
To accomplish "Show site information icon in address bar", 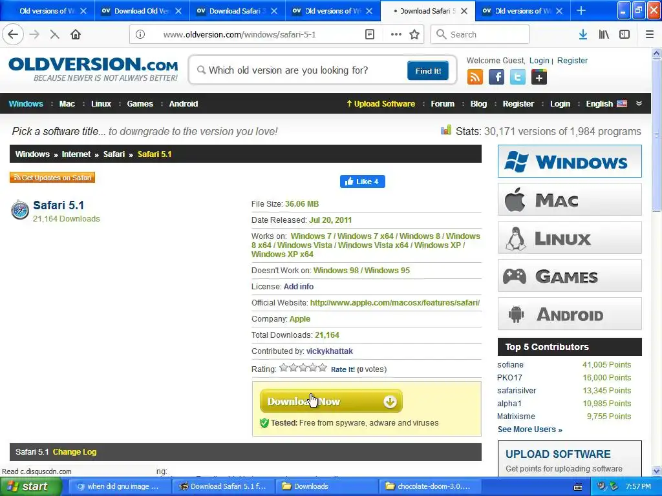I will [140, 35].
